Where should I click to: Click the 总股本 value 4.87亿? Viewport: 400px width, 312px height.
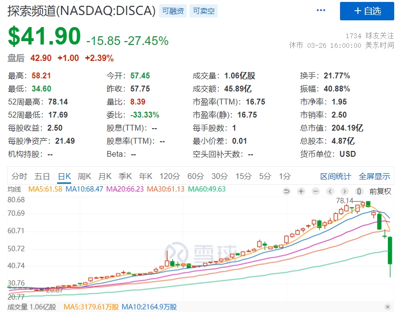tap(343, 141)
